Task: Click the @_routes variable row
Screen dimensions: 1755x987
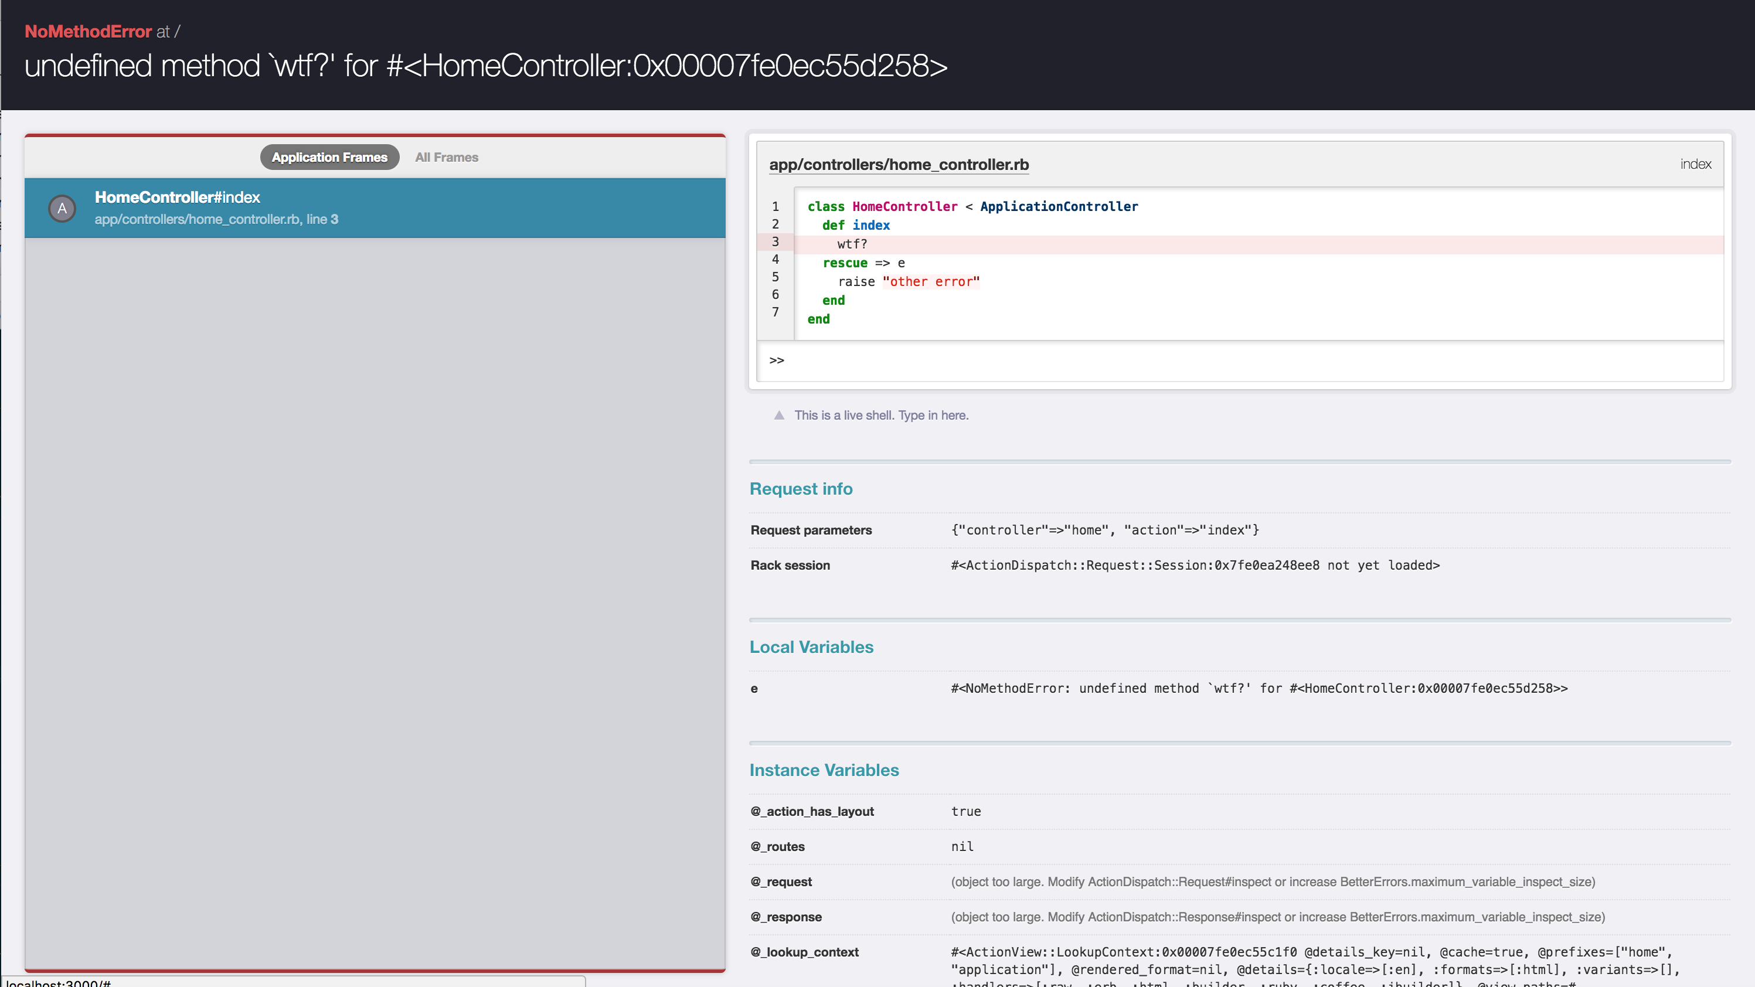Action: [x=1240, y=847]
